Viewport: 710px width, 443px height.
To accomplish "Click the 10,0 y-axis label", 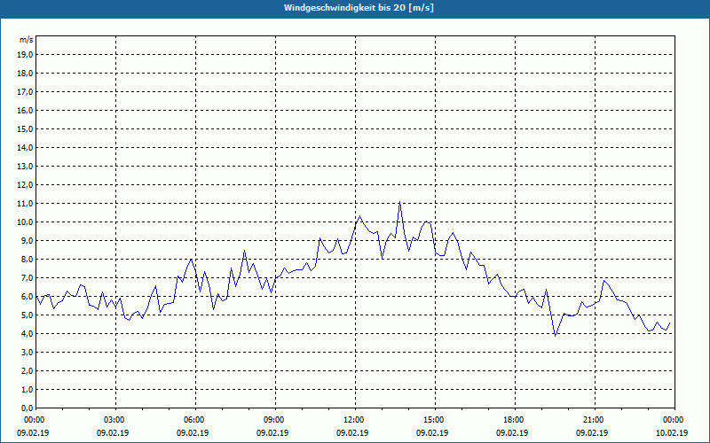I will (x=26, y=222).
